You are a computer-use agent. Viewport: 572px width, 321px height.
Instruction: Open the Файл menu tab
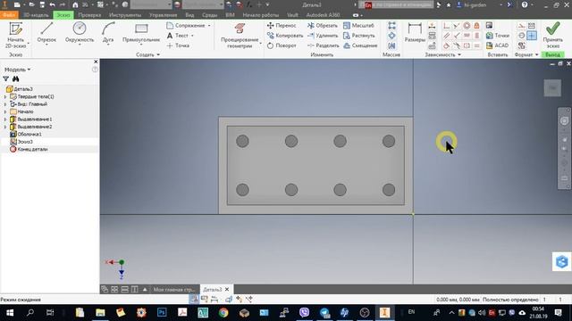[9, 15]
